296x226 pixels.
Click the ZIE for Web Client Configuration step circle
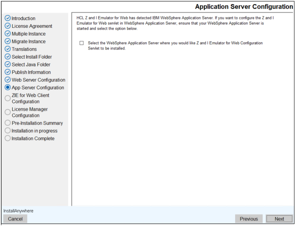click(7, 98)
